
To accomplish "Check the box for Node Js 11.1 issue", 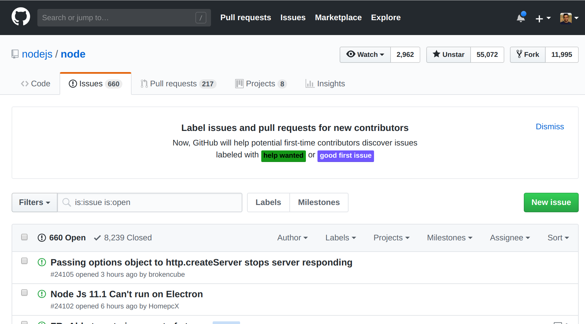I will pos(24,293).
